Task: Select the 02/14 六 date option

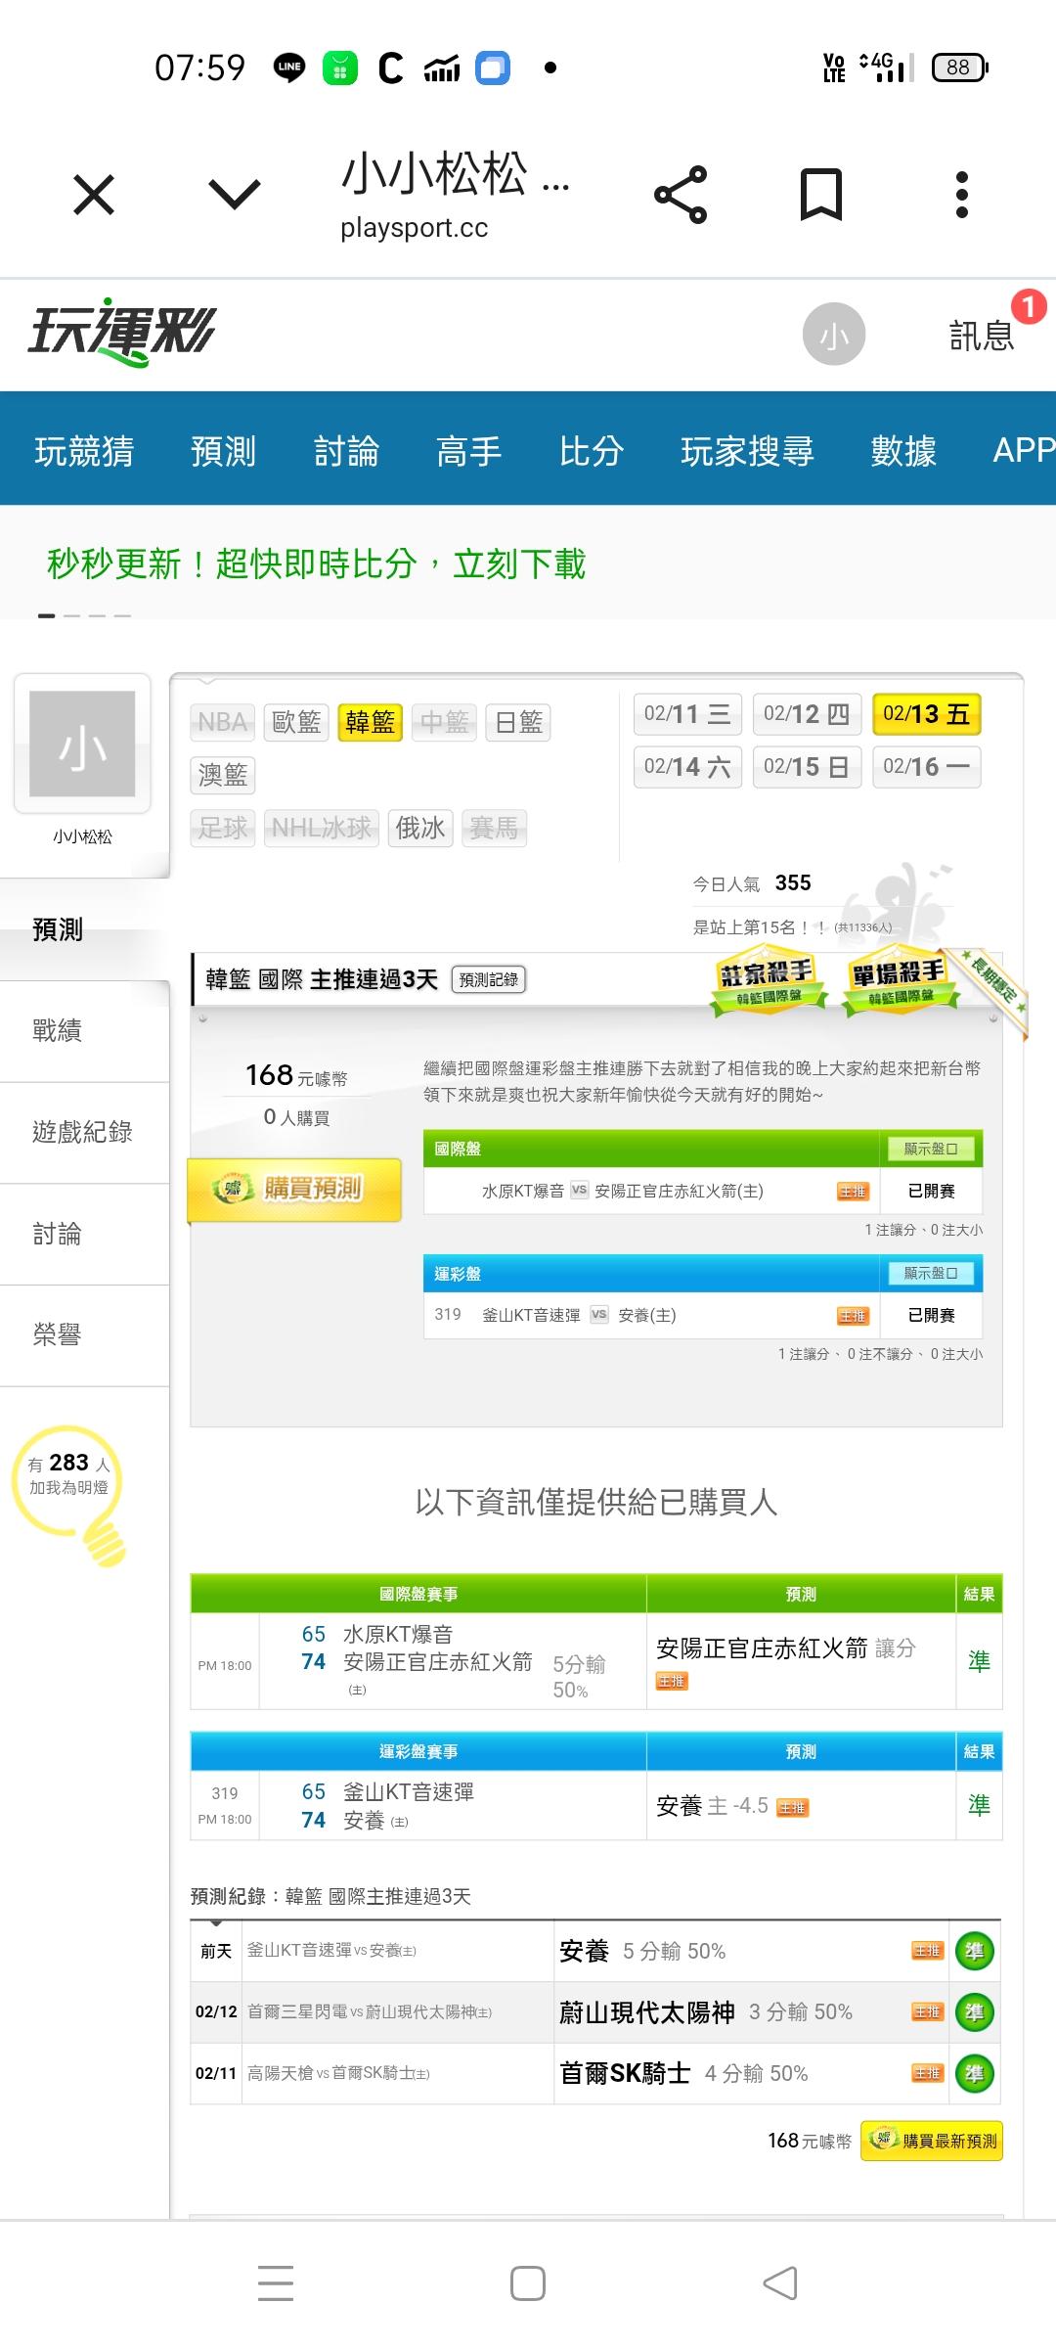Action: tap(687, 767)
